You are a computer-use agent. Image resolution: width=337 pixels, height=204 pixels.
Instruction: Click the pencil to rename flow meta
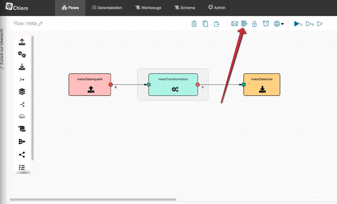point(41,24)
